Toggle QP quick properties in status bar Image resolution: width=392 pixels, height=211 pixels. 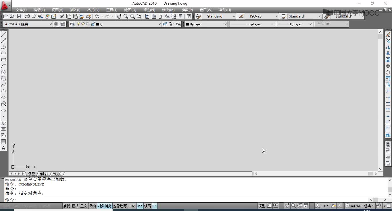[x=155, y=206]
